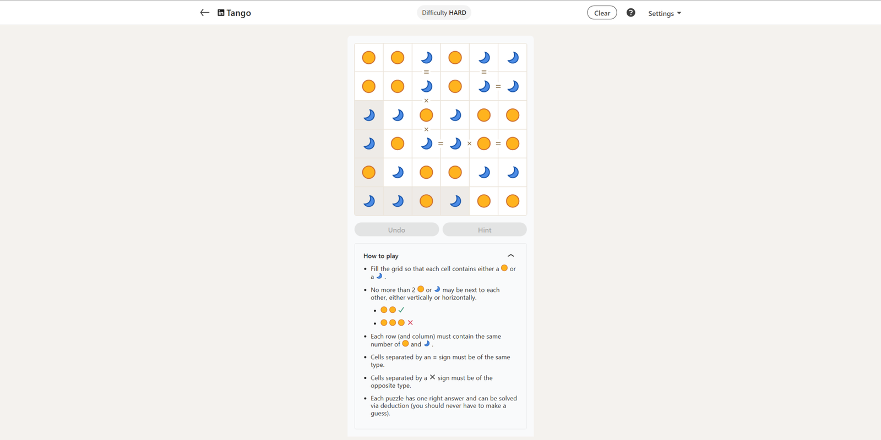The height and width of the screenshot is (440, 881).
Task: Toggle the sun in the top-left grid cell
Action: 369,58
